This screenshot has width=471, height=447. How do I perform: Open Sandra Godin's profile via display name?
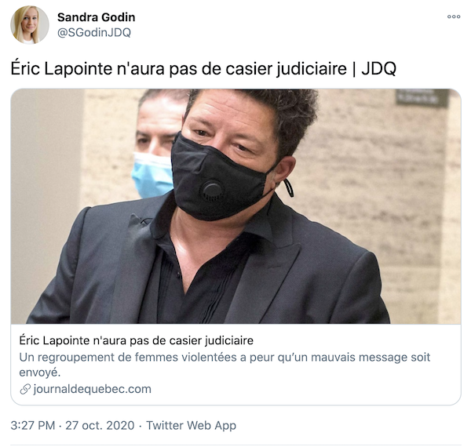tap(96, 17)
